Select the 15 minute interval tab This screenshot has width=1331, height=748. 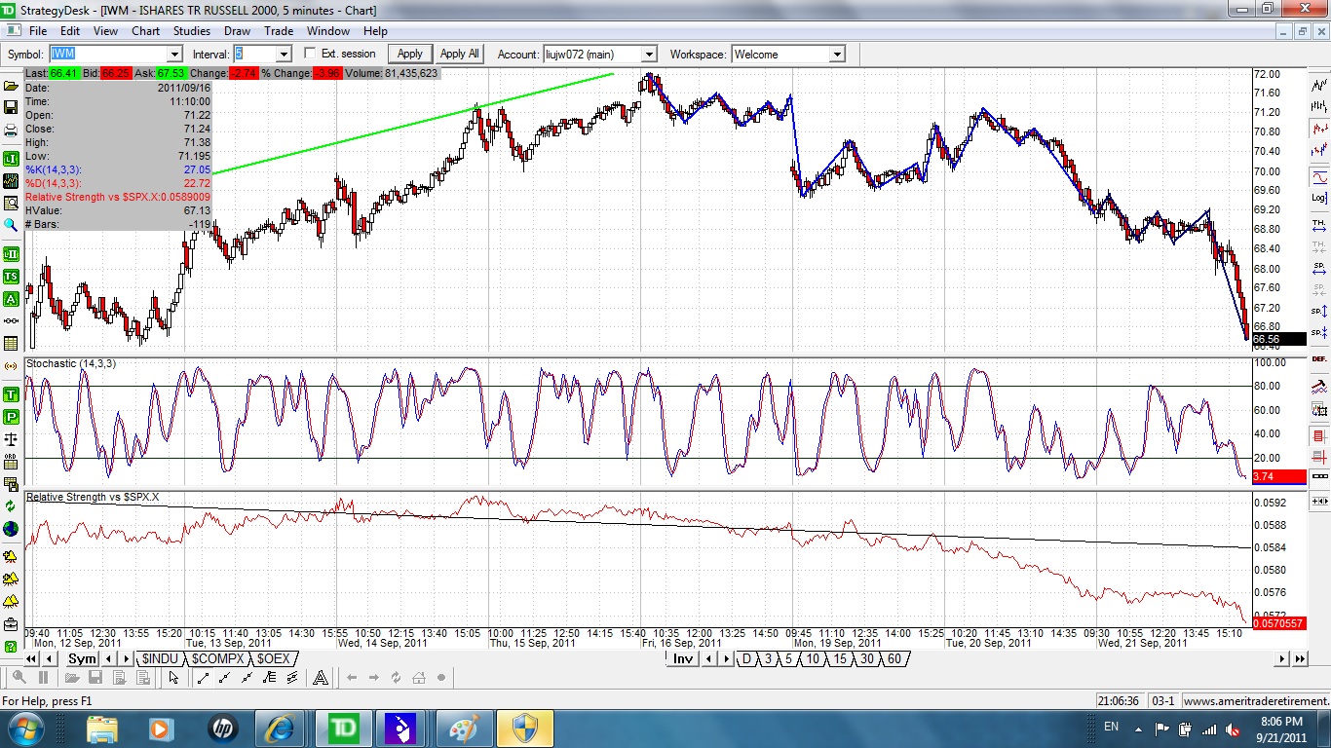pos(840,659)
